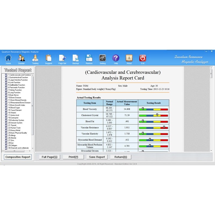This screenshot has width=215, height=215.
Task: Click the report list scroll down arrow
Action: pyautogui.click(x=33, y=148)
